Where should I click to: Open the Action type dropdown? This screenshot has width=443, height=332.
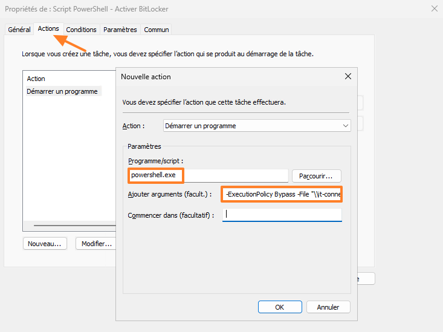[257, 126]
